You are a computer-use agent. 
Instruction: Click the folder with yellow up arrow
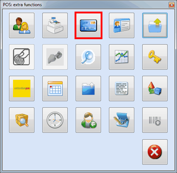(x=155, y=25)
